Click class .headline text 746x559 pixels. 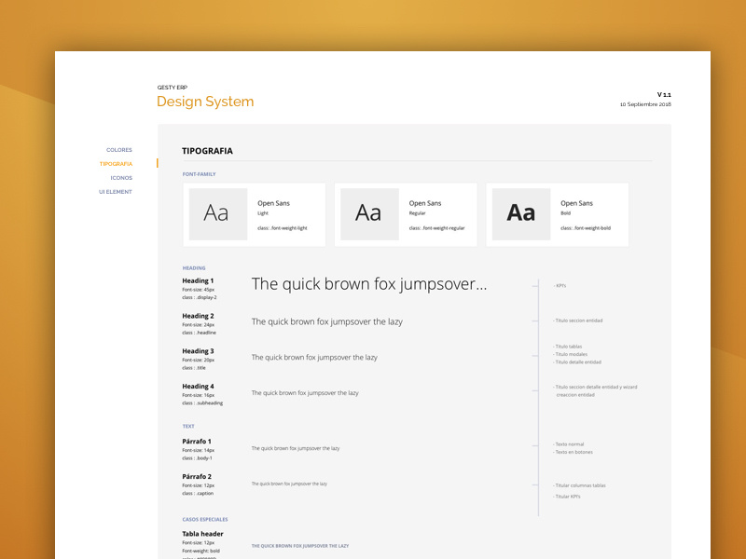pos(199,333)
